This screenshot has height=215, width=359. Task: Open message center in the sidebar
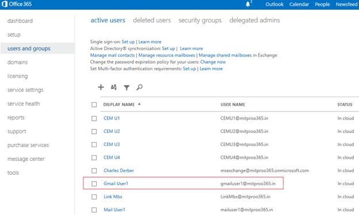click(x=26, y=159)
